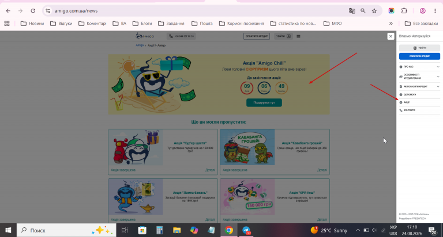443x237 pixels.
Task: Expand the 'Про нас' menu section
Action: click(419, 67)
